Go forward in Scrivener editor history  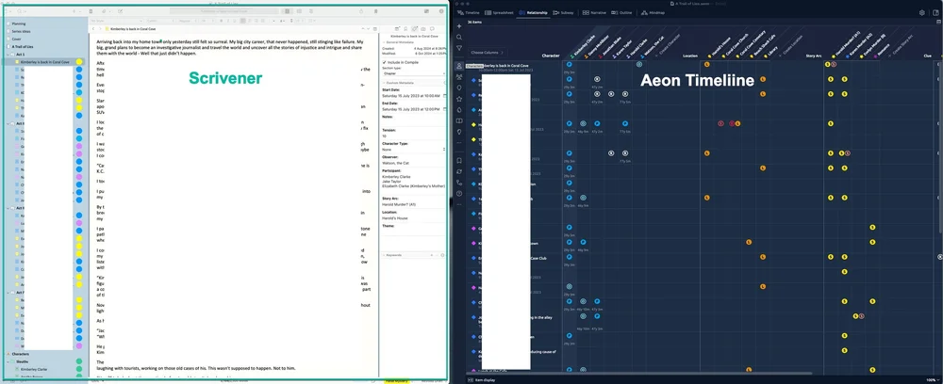100,29
